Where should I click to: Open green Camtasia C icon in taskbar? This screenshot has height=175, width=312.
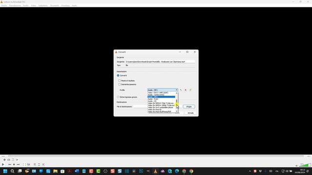coord(98,171)
